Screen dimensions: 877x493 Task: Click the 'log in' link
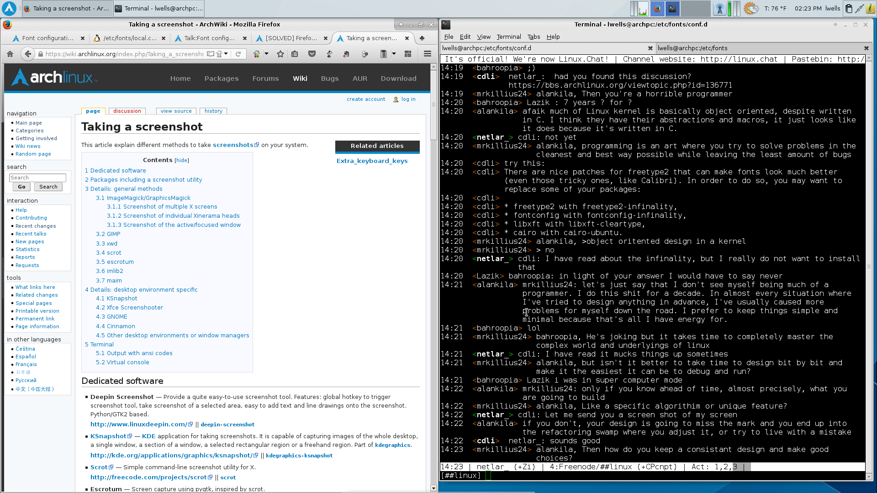(408, 99)
